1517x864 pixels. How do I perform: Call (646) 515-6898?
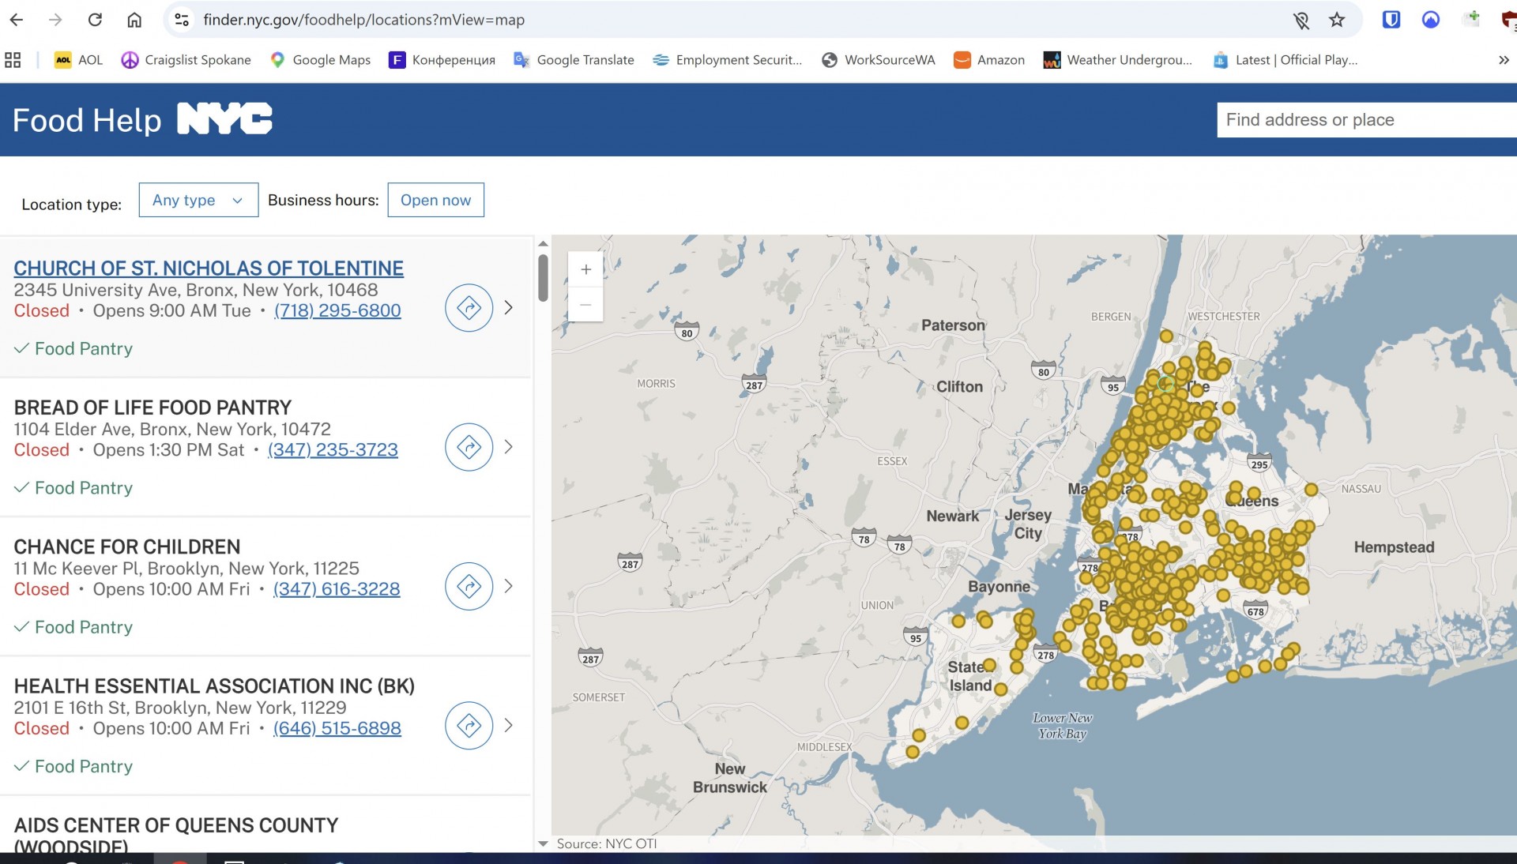click(x=337, y=727)
